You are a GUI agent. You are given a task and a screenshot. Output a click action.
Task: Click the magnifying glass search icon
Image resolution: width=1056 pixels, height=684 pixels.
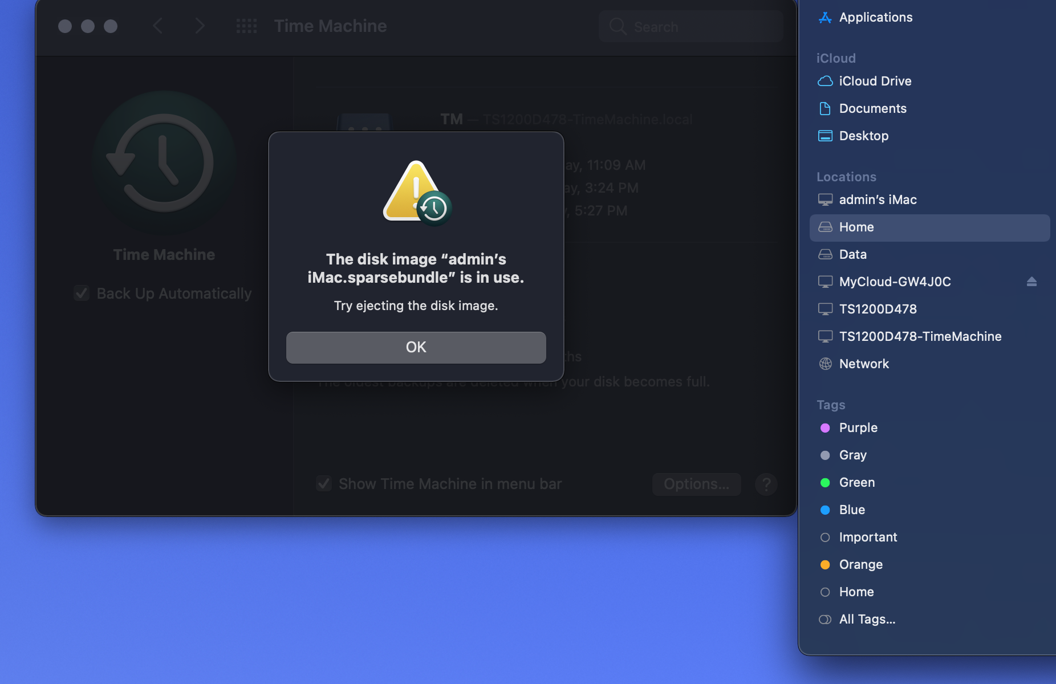click(618, 26)
